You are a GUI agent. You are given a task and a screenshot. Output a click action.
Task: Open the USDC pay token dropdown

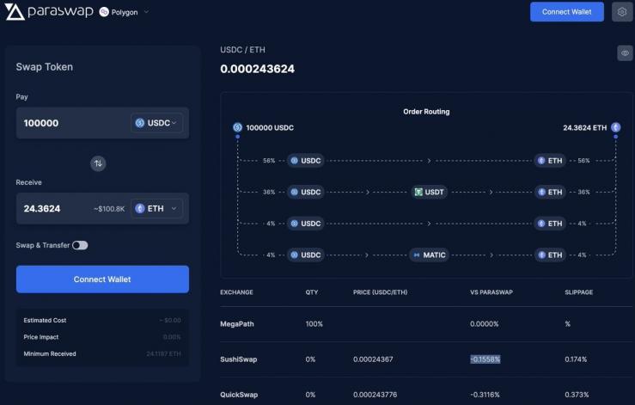pyautogui.click(x=157, y=123)
